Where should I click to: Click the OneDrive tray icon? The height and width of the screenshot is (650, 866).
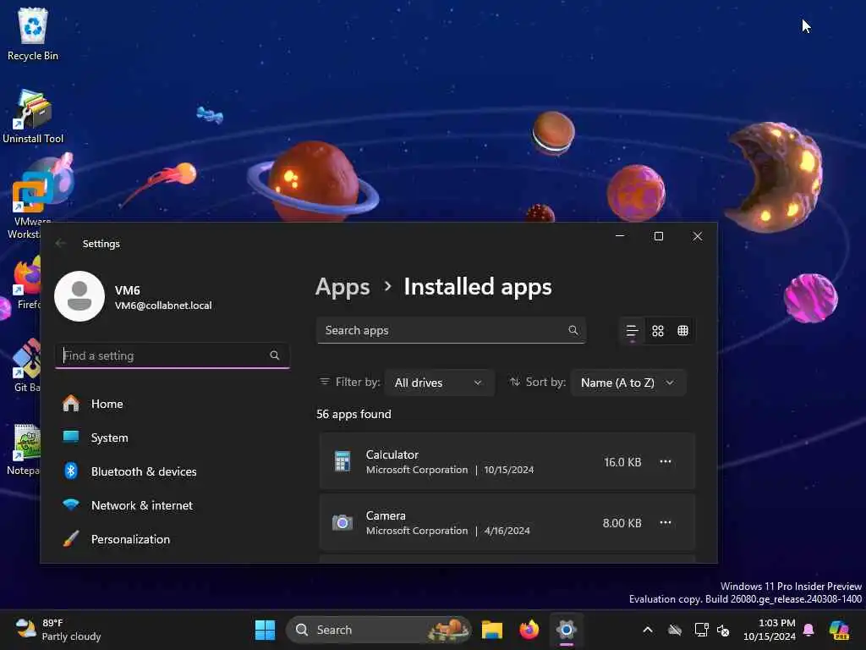(x=675, y=630)
